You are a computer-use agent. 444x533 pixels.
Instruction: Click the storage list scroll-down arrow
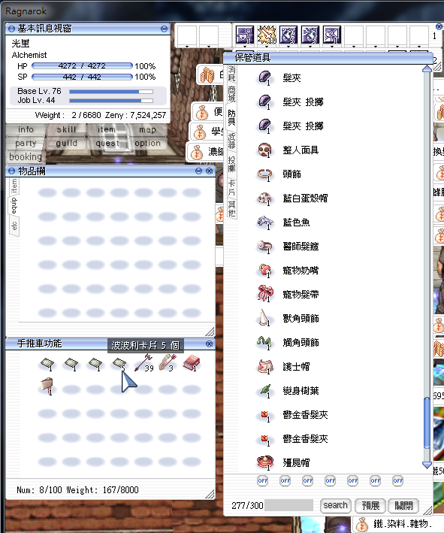[427, 465]
